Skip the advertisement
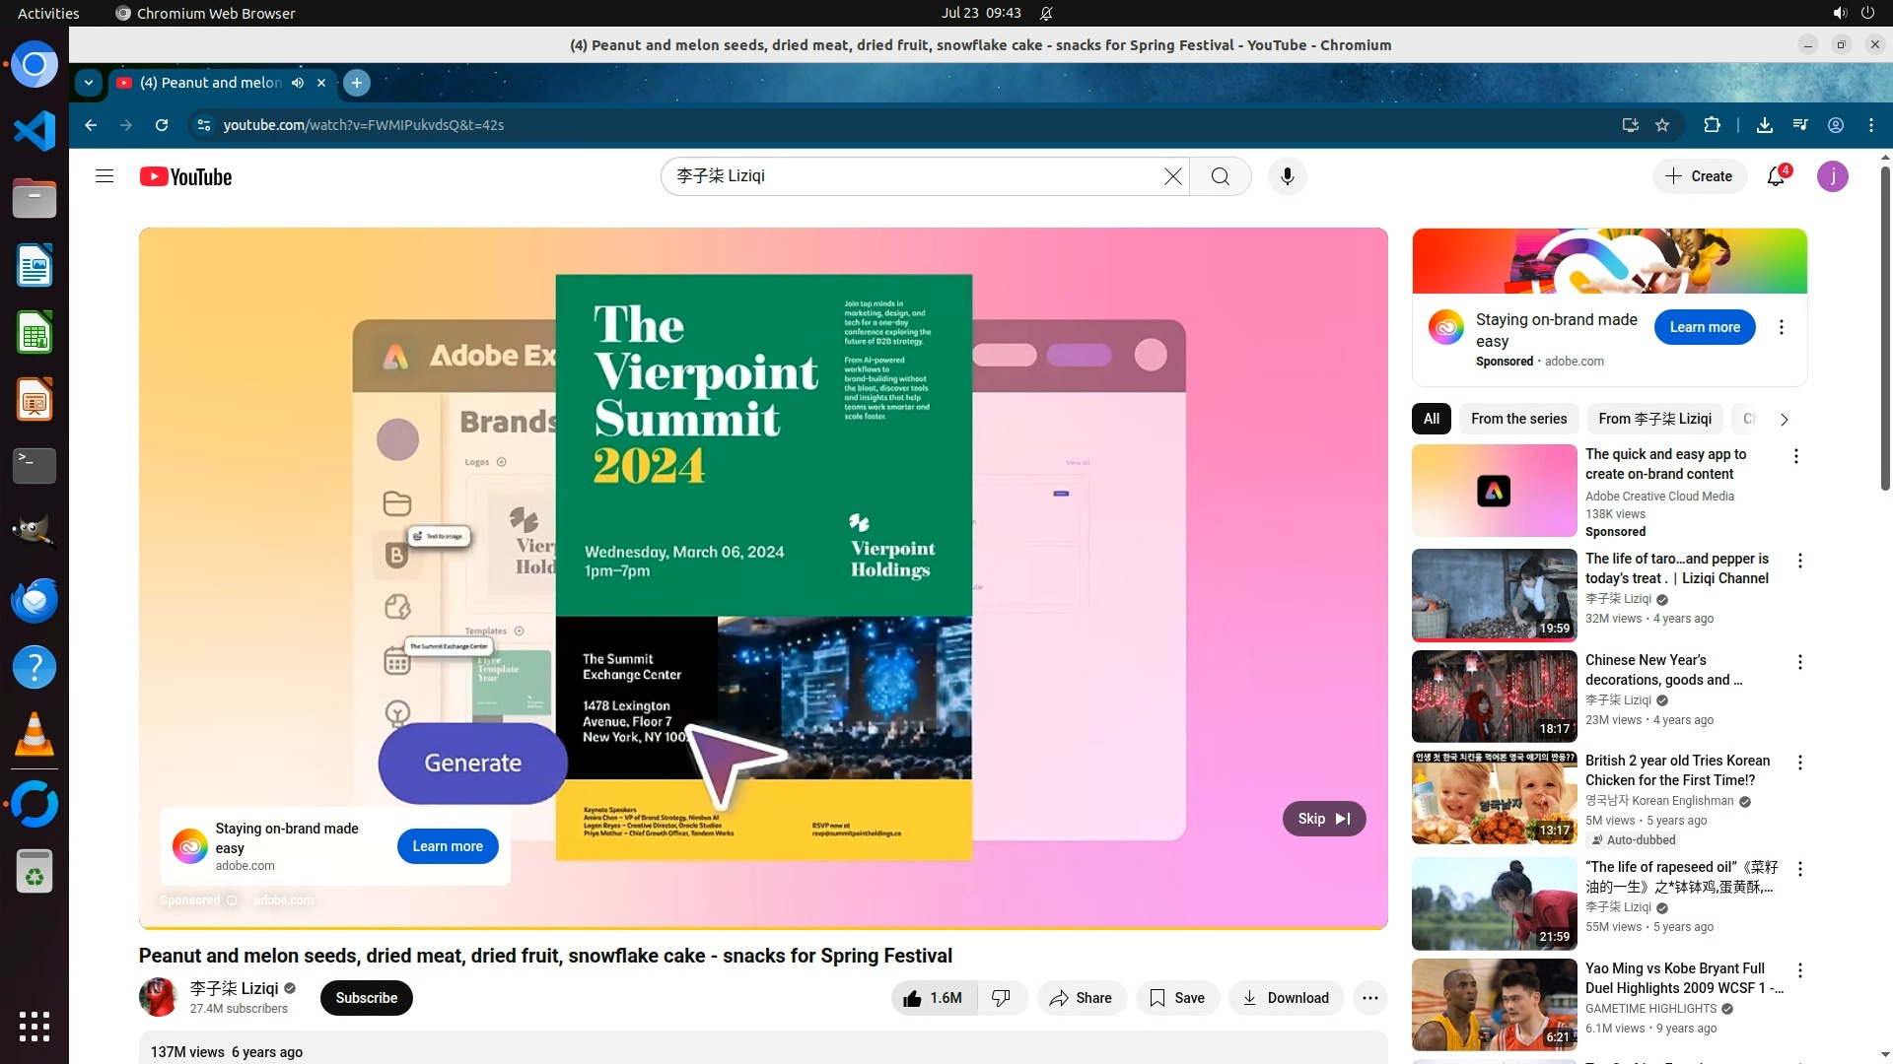Viewport: 1893px width, 1064px height. 1323,819
